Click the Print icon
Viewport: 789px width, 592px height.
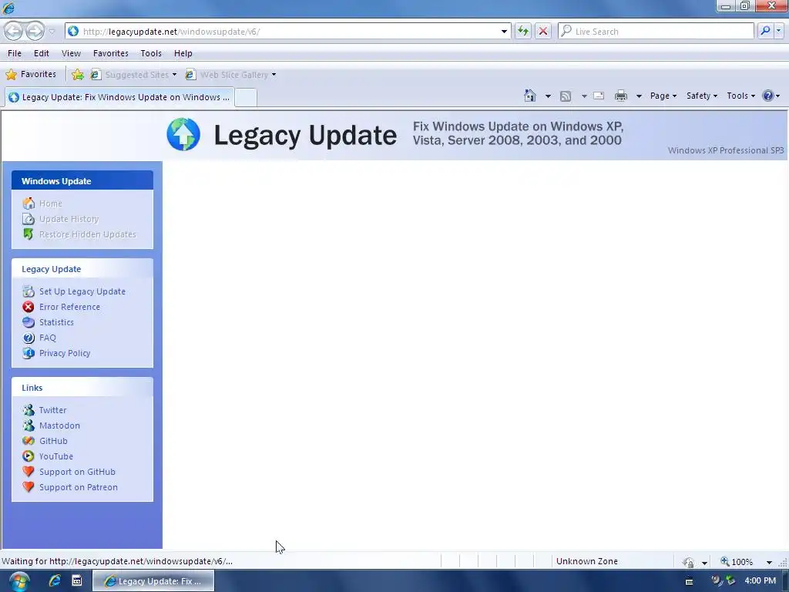621,96
